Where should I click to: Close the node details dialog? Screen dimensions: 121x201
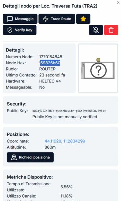(x=118, y=3)
